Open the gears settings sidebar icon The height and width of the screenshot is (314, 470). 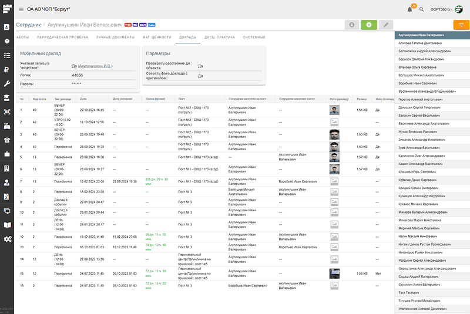8,239
